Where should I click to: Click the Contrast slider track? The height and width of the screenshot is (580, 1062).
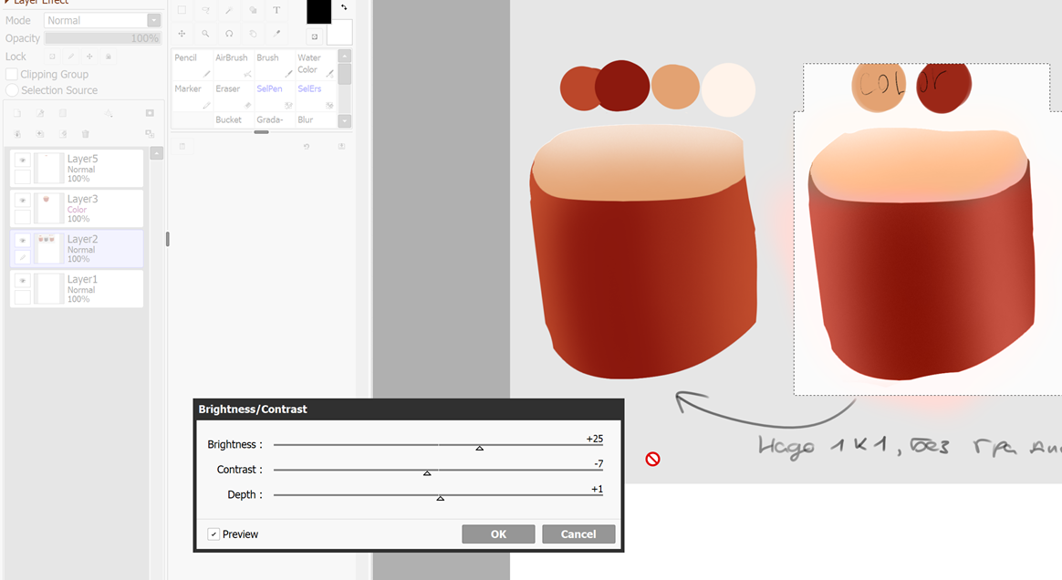(438, 470)
